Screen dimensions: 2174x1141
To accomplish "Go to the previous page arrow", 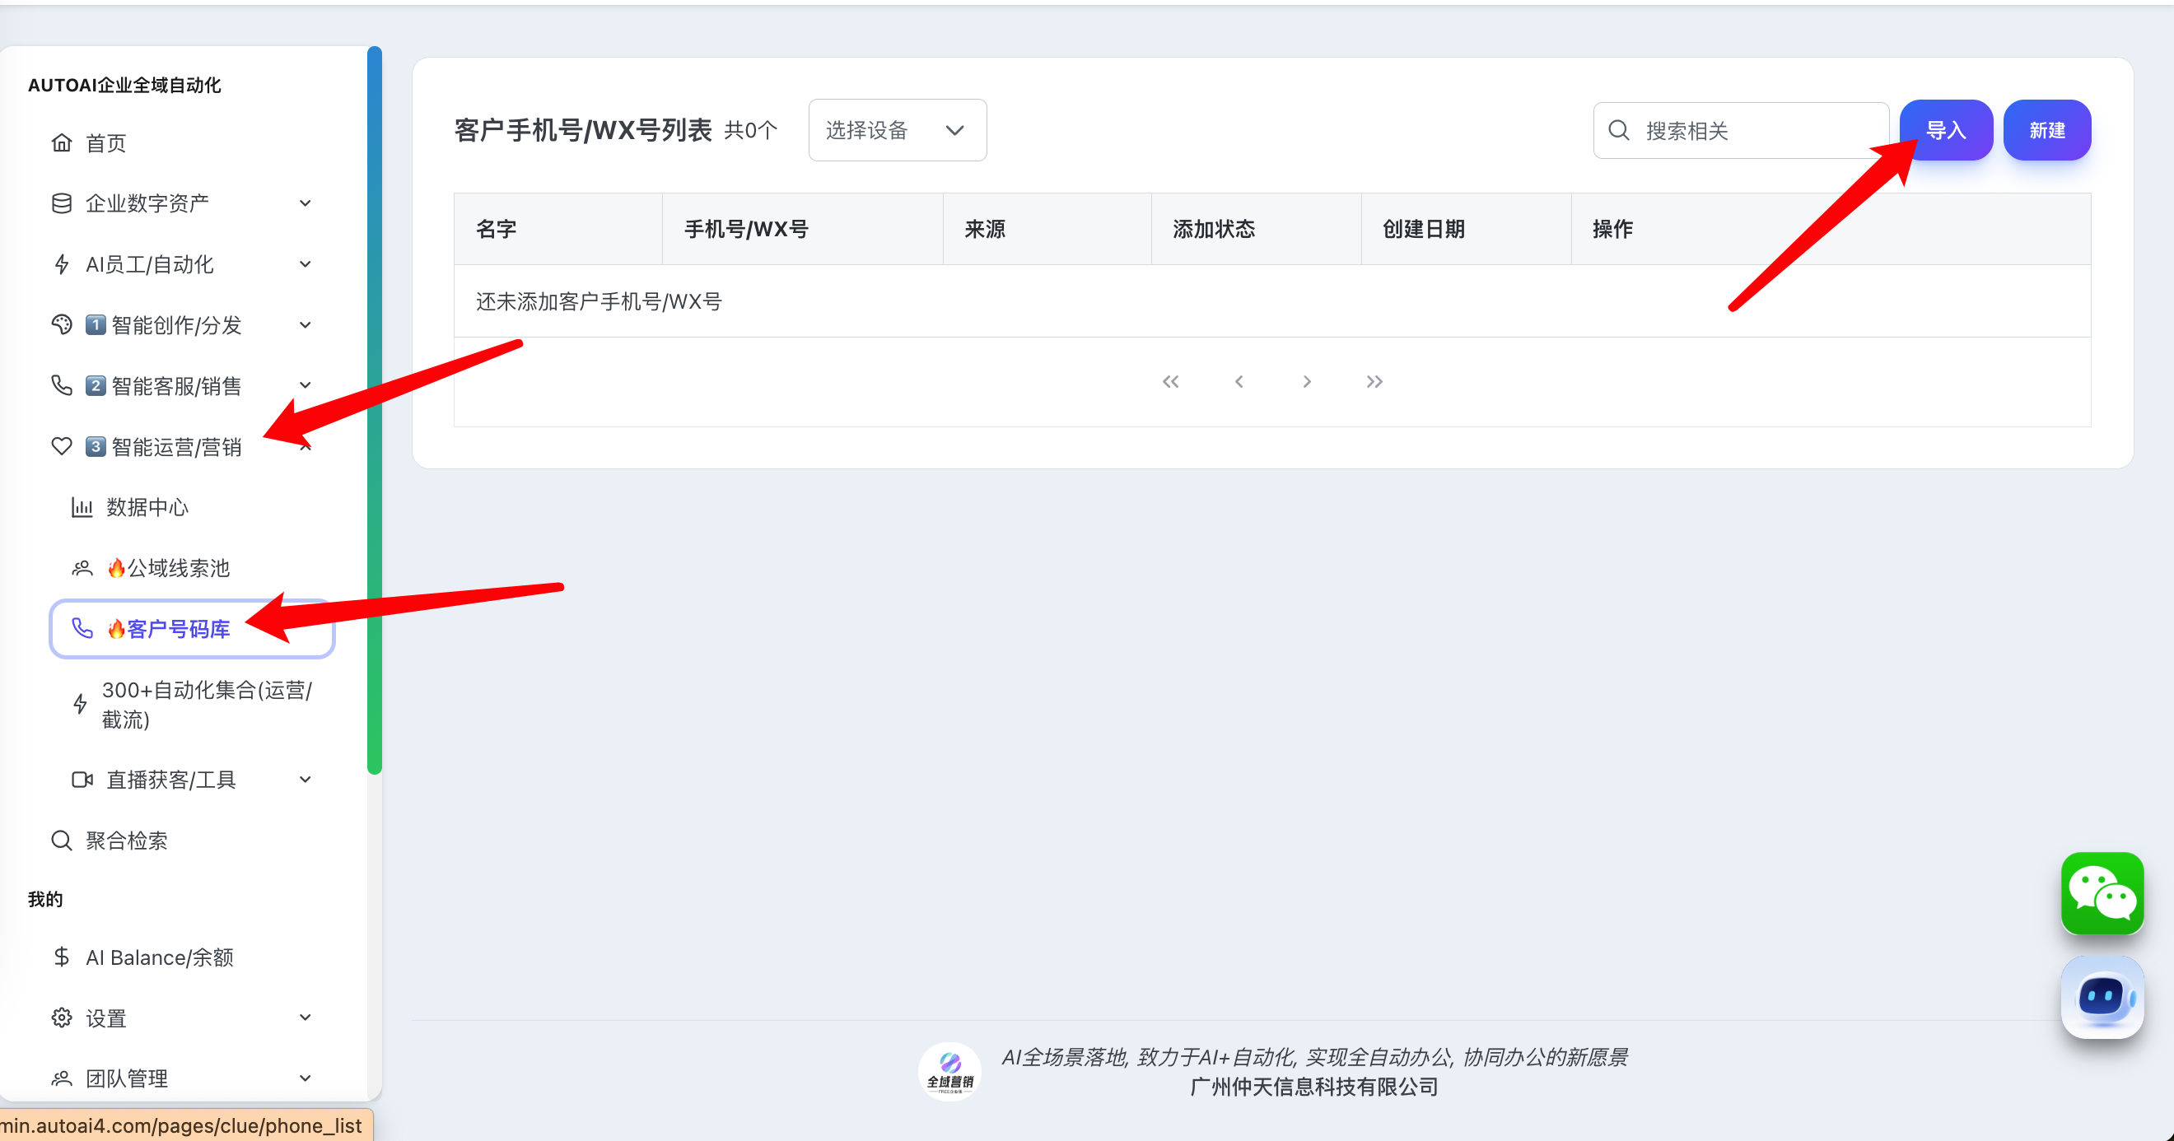I will tap(1238, 381).
